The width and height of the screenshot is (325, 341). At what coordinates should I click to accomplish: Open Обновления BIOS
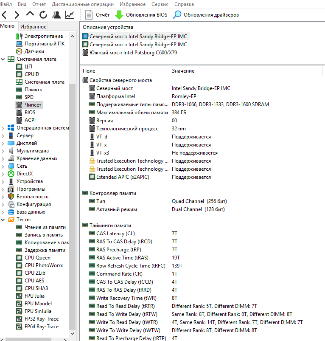[x=141, y=15]
